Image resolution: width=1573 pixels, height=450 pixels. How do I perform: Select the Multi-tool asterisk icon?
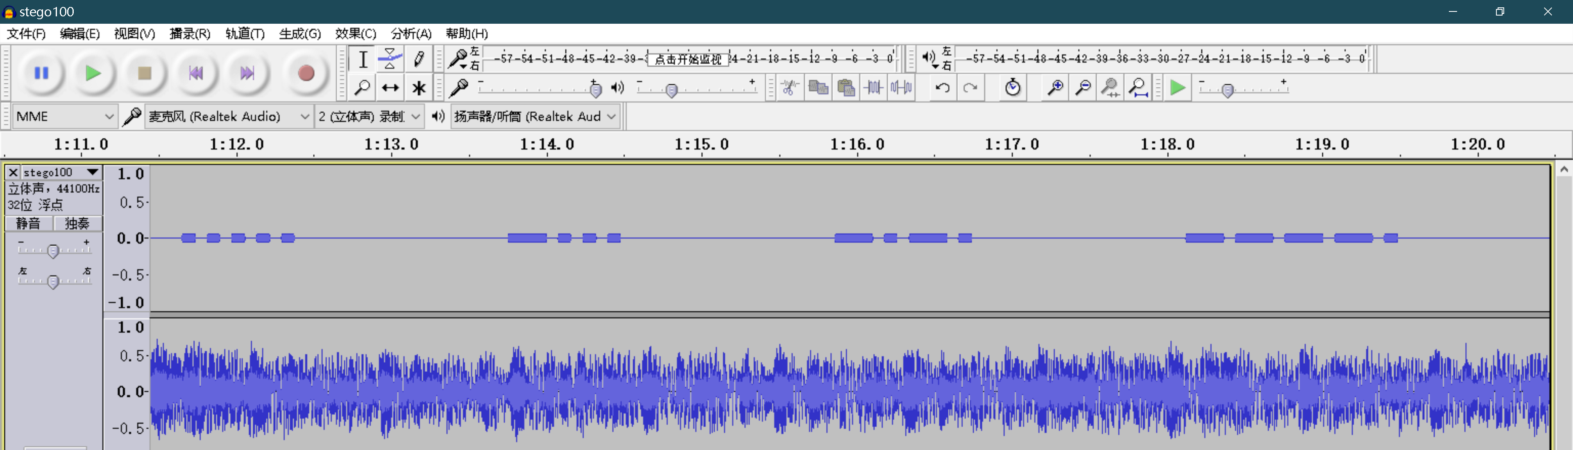click(418, 88)
